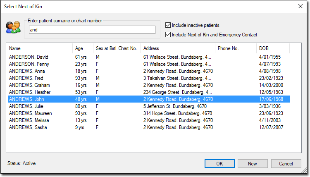
Task: Sort list by Age column header
Action: point(83,48)
